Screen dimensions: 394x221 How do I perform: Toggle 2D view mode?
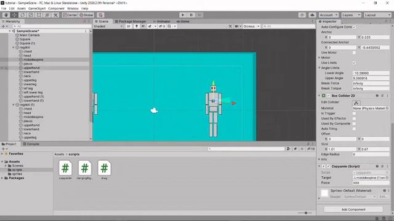129,26
